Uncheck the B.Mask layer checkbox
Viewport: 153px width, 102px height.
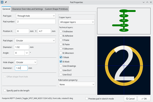(61, 61)
